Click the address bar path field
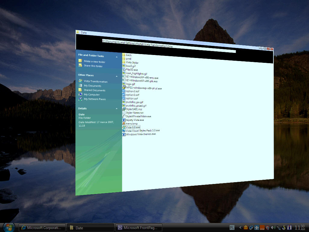This screenshot has height=232, width=309. [169, 46]
